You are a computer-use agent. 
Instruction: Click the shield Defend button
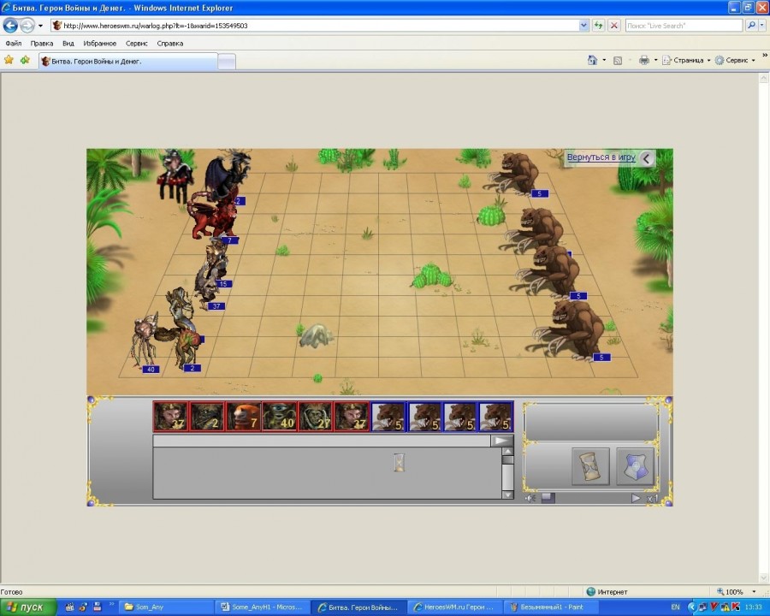pyautogui.click(x=635, y=466)
